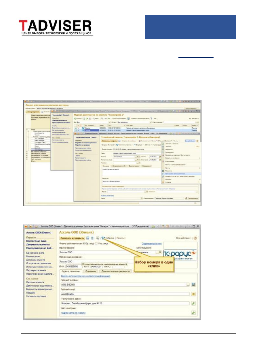257x364 pixels.
Task: Click the search icon in Тип отношений field
Action: pyautogui.click(x=160, y=252)
